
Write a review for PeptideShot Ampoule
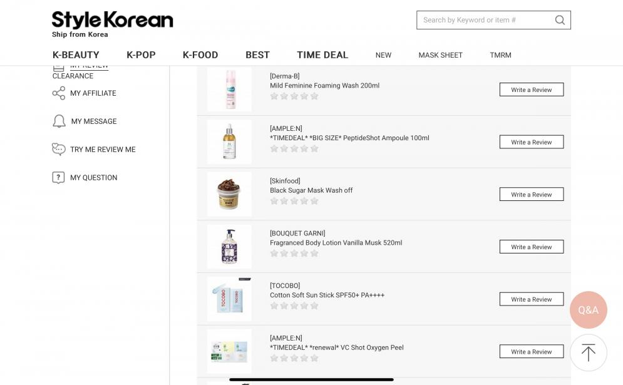point(531,142)
